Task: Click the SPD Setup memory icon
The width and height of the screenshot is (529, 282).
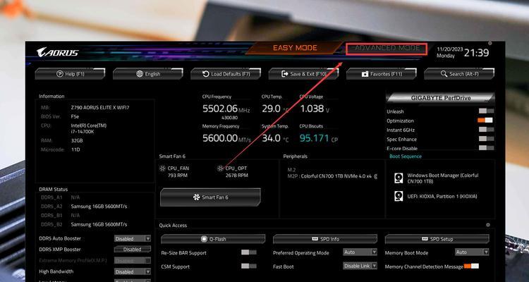Action: pyautogui.click(x=425, y=239)
